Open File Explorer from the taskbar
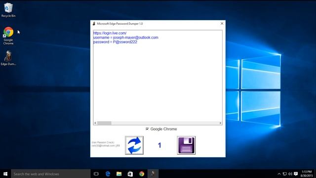Viewport: 316px width, 178px height. (x=119, y=174)
